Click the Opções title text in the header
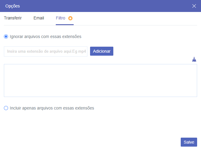Viewport: 201px width, 152px height. click(13, 6)
